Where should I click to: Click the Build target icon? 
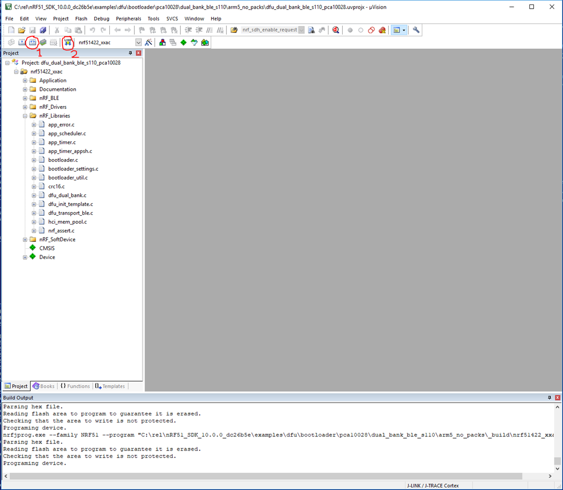(x=22, y=42)
